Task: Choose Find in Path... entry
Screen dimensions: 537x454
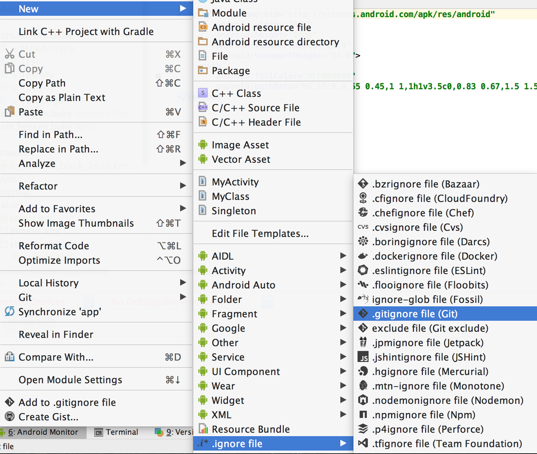Action: point(96,134)
